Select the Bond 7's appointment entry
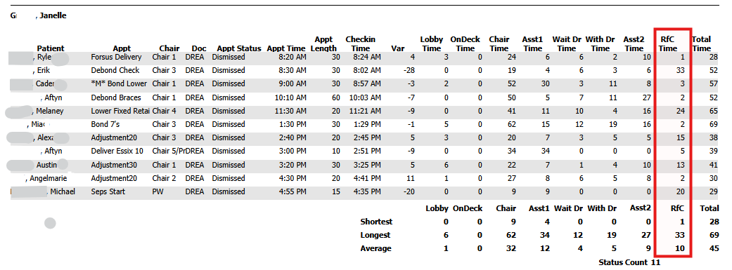 point(106,124)
